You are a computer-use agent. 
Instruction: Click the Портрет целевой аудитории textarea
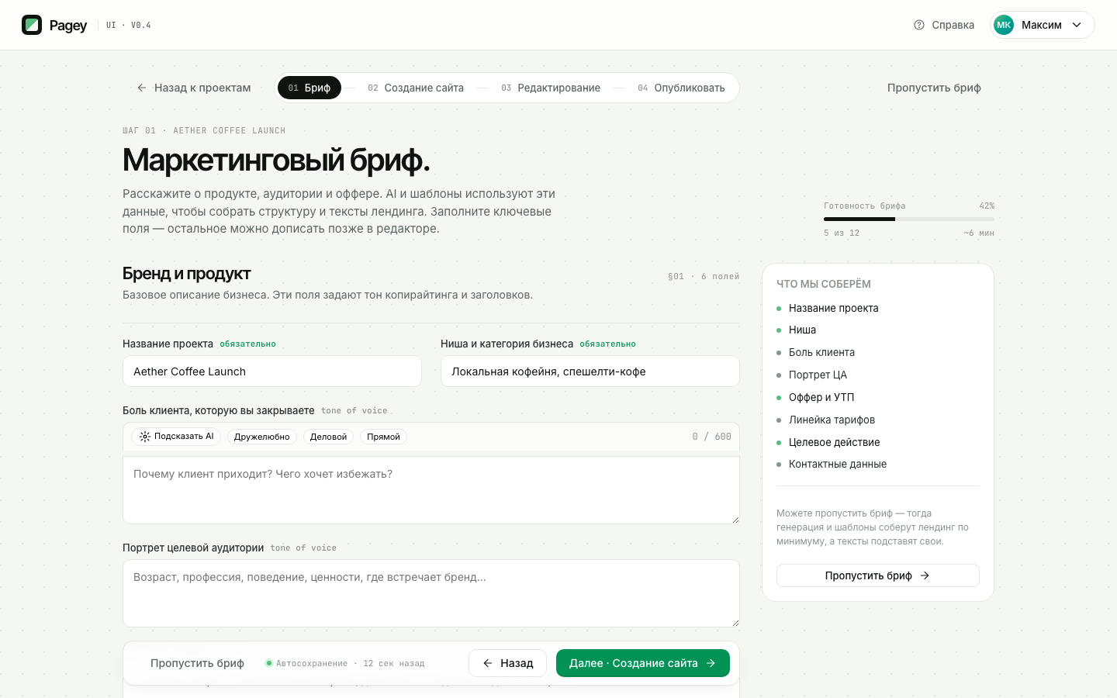pyautogui.click(x=431, y=593)
